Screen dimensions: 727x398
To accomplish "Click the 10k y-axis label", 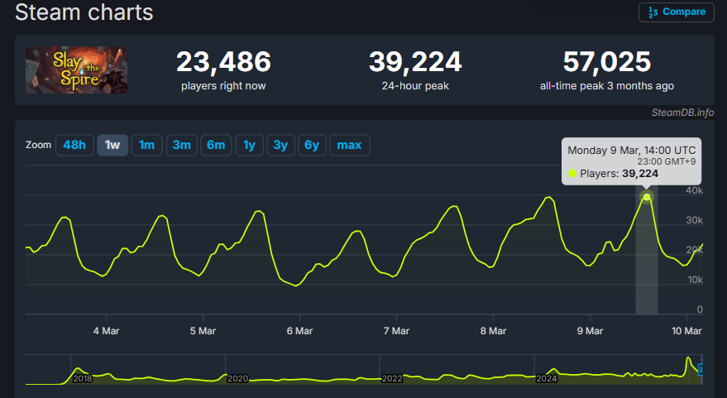I will pos(695,280).
